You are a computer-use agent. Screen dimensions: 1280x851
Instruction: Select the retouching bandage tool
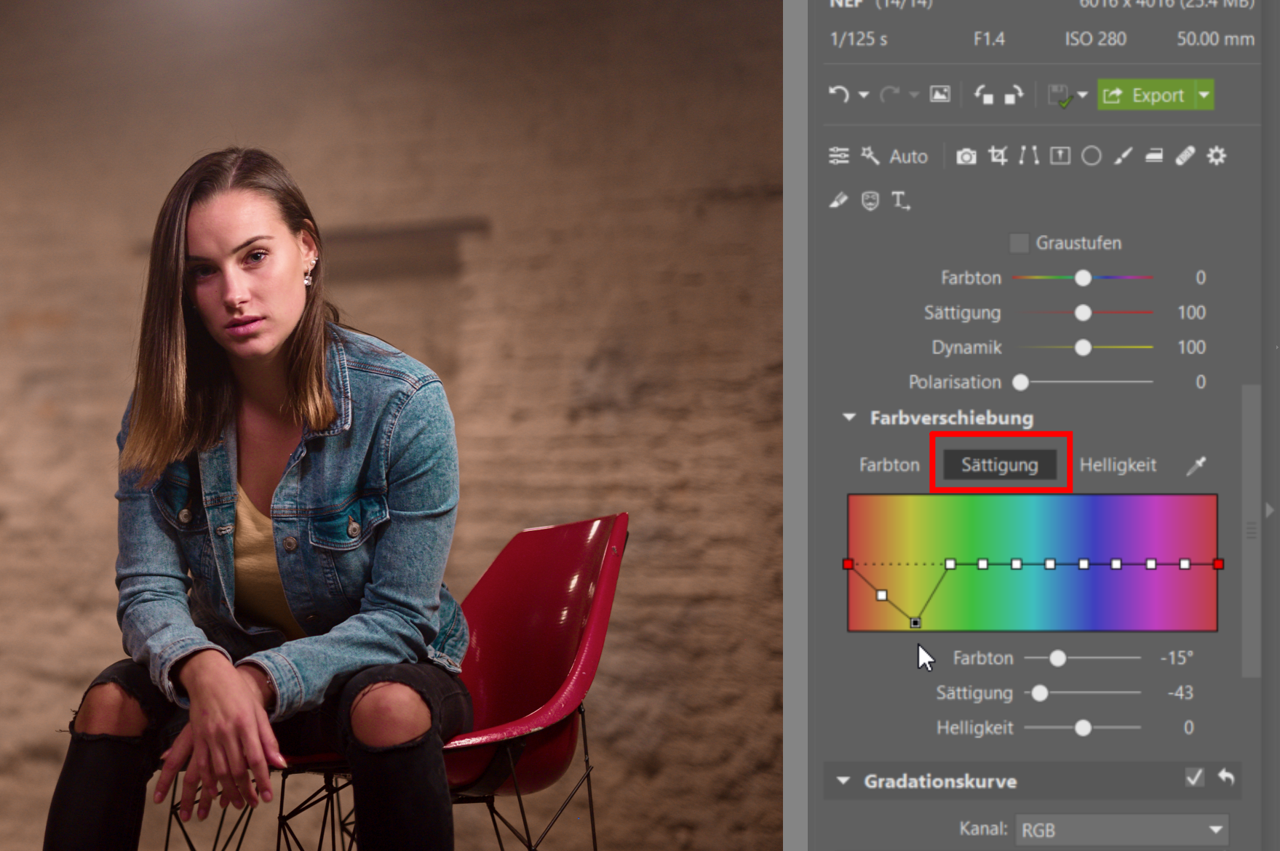pyautogui.click(x=1185, y=156)
